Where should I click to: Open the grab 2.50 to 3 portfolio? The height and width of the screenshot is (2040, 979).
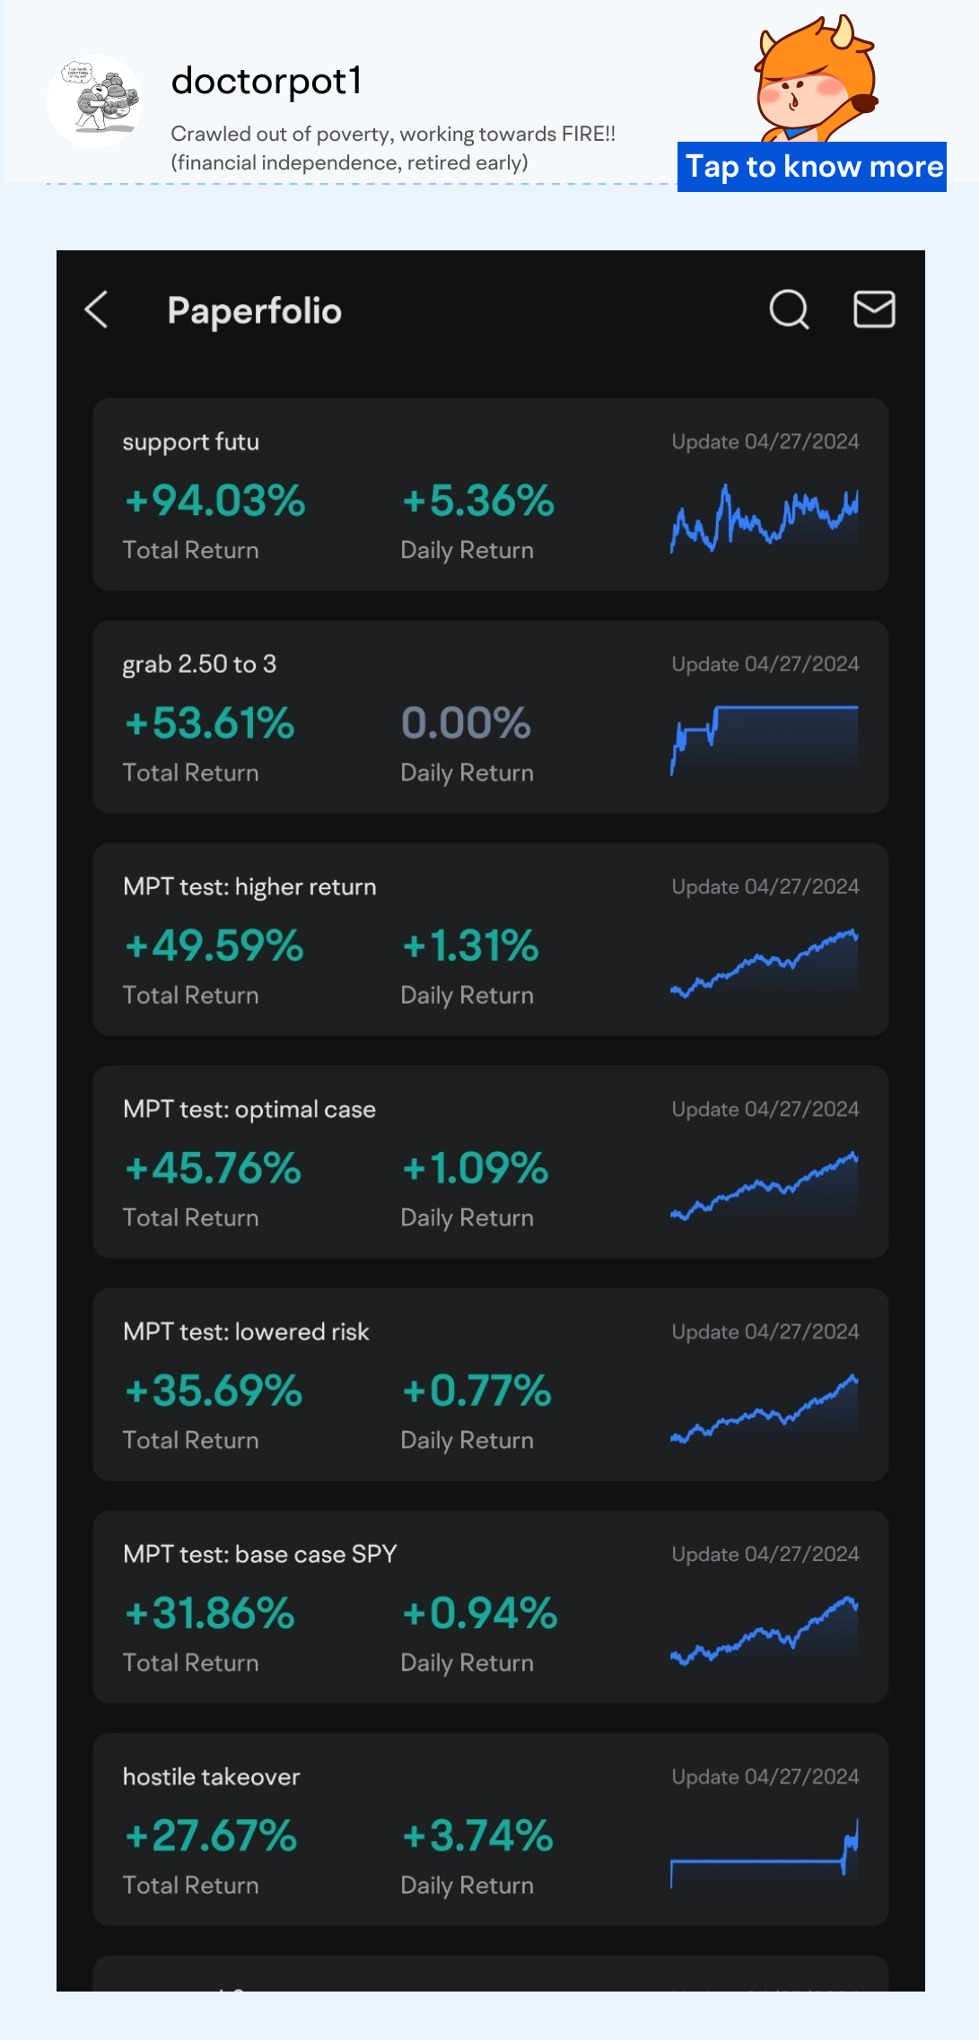tap(489, 716)
